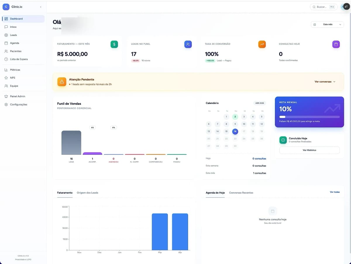Open the Inbox from the sidebar
Screen dimensions: 351x264
pyautogui.click(x=13, y=27)
